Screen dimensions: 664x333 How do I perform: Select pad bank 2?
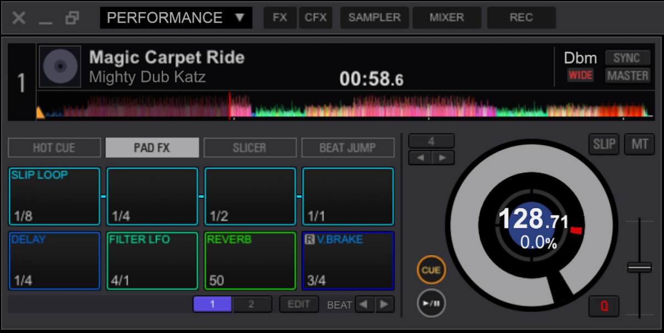[253, 303]
